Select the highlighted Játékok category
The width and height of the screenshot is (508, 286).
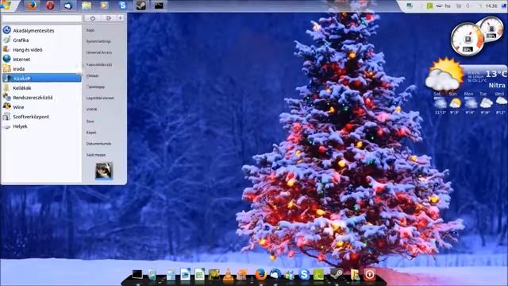pyautogui.click(x=41, y=78)
